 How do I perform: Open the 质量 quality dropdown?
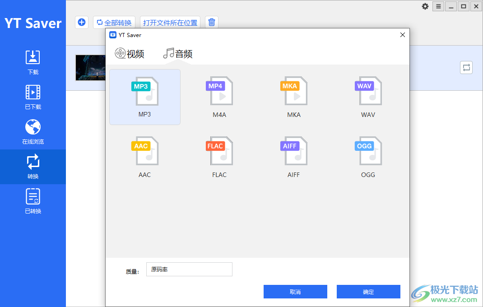click(189, 270)
